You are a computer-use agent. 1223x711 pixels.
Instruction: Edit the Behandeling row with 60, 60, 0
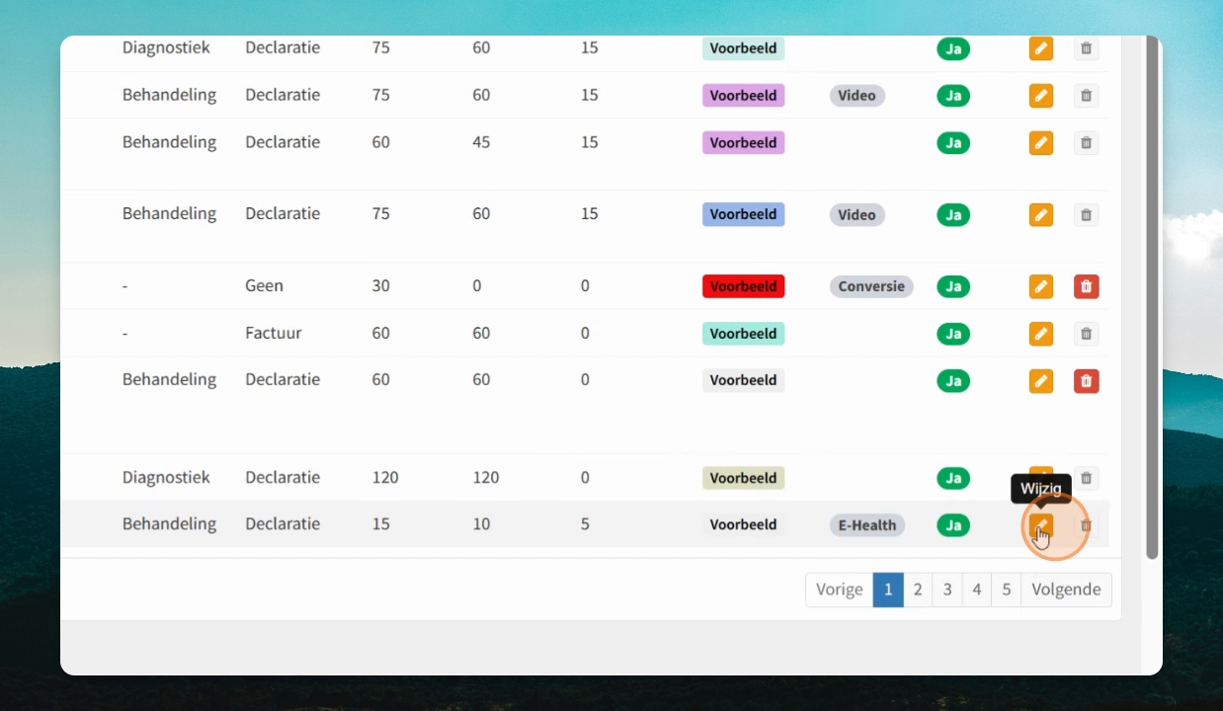click(x=1040, y=380)
